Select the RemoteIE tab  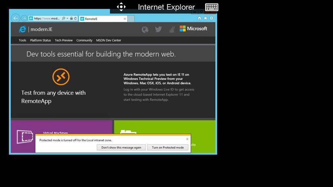point(103,19)
